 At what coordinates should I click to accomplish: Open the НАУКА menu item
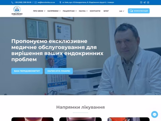(x=82, y=11)
